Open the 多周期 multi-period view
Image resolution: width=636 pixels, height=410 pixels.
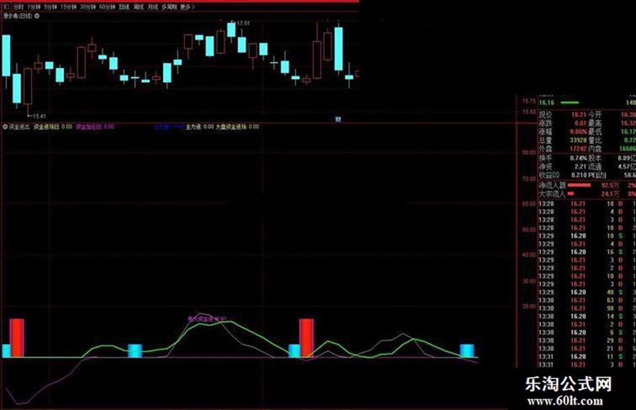pyautogui.click(x=169, y=7)
